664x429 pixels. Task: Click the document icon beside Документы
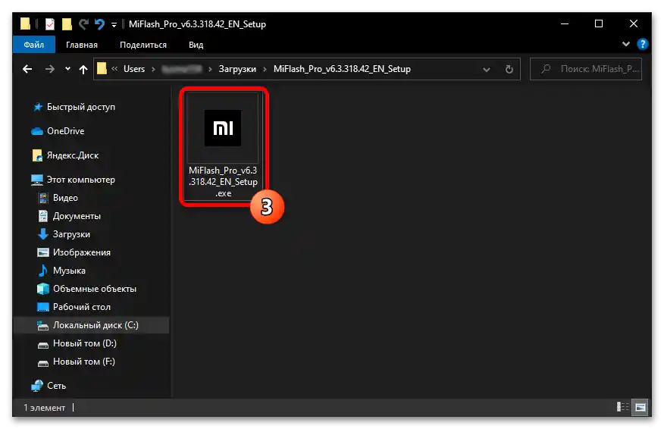coord(42,216)
